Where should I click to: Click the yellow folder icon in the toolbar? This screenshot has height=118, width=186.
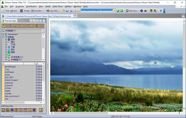pyautogui.click(x=78, y=11)
